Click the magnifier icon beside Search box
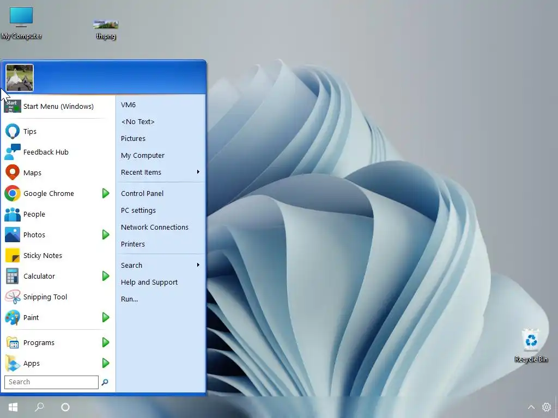 [105, 382]
